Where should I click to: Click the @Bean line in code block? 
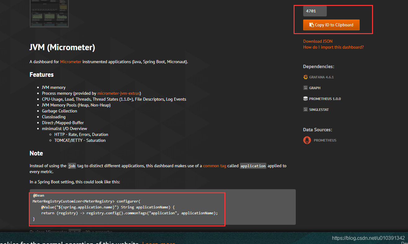click(38, 195)
